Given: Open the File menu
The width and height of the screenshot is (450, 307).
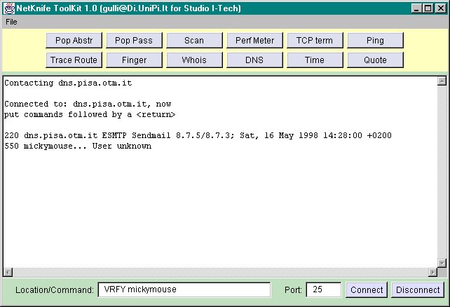Looking at the screenshot, I should tap(11, 22).
